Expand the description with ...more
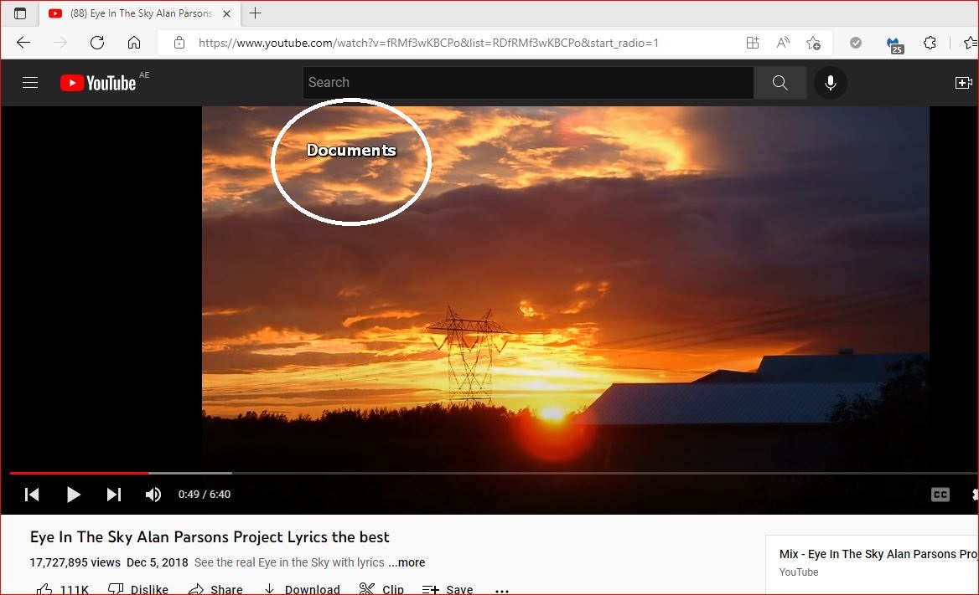Screen dimensions: 979x595 tap(407, 562)
